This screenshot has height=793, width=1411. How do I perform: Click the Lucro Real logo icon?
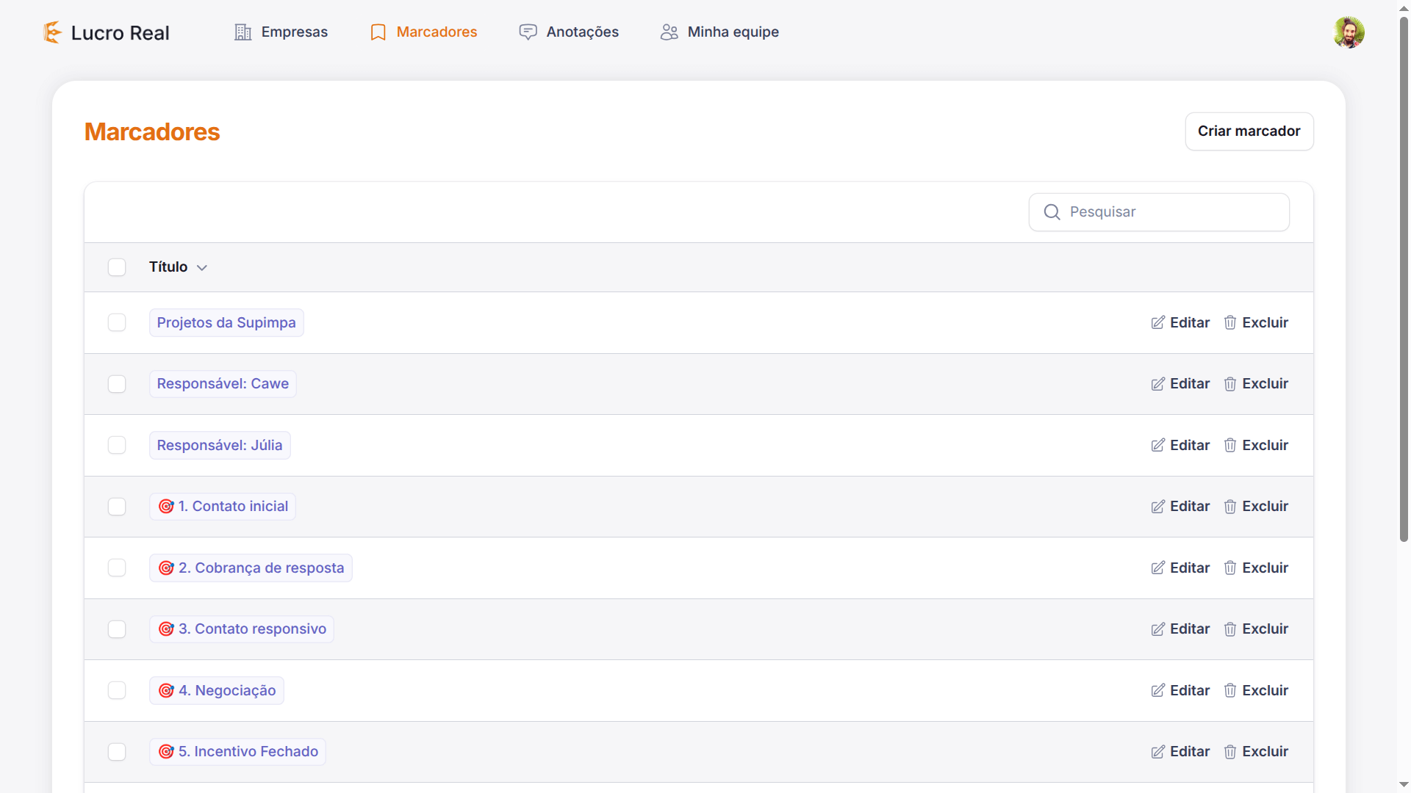(52, 32)
